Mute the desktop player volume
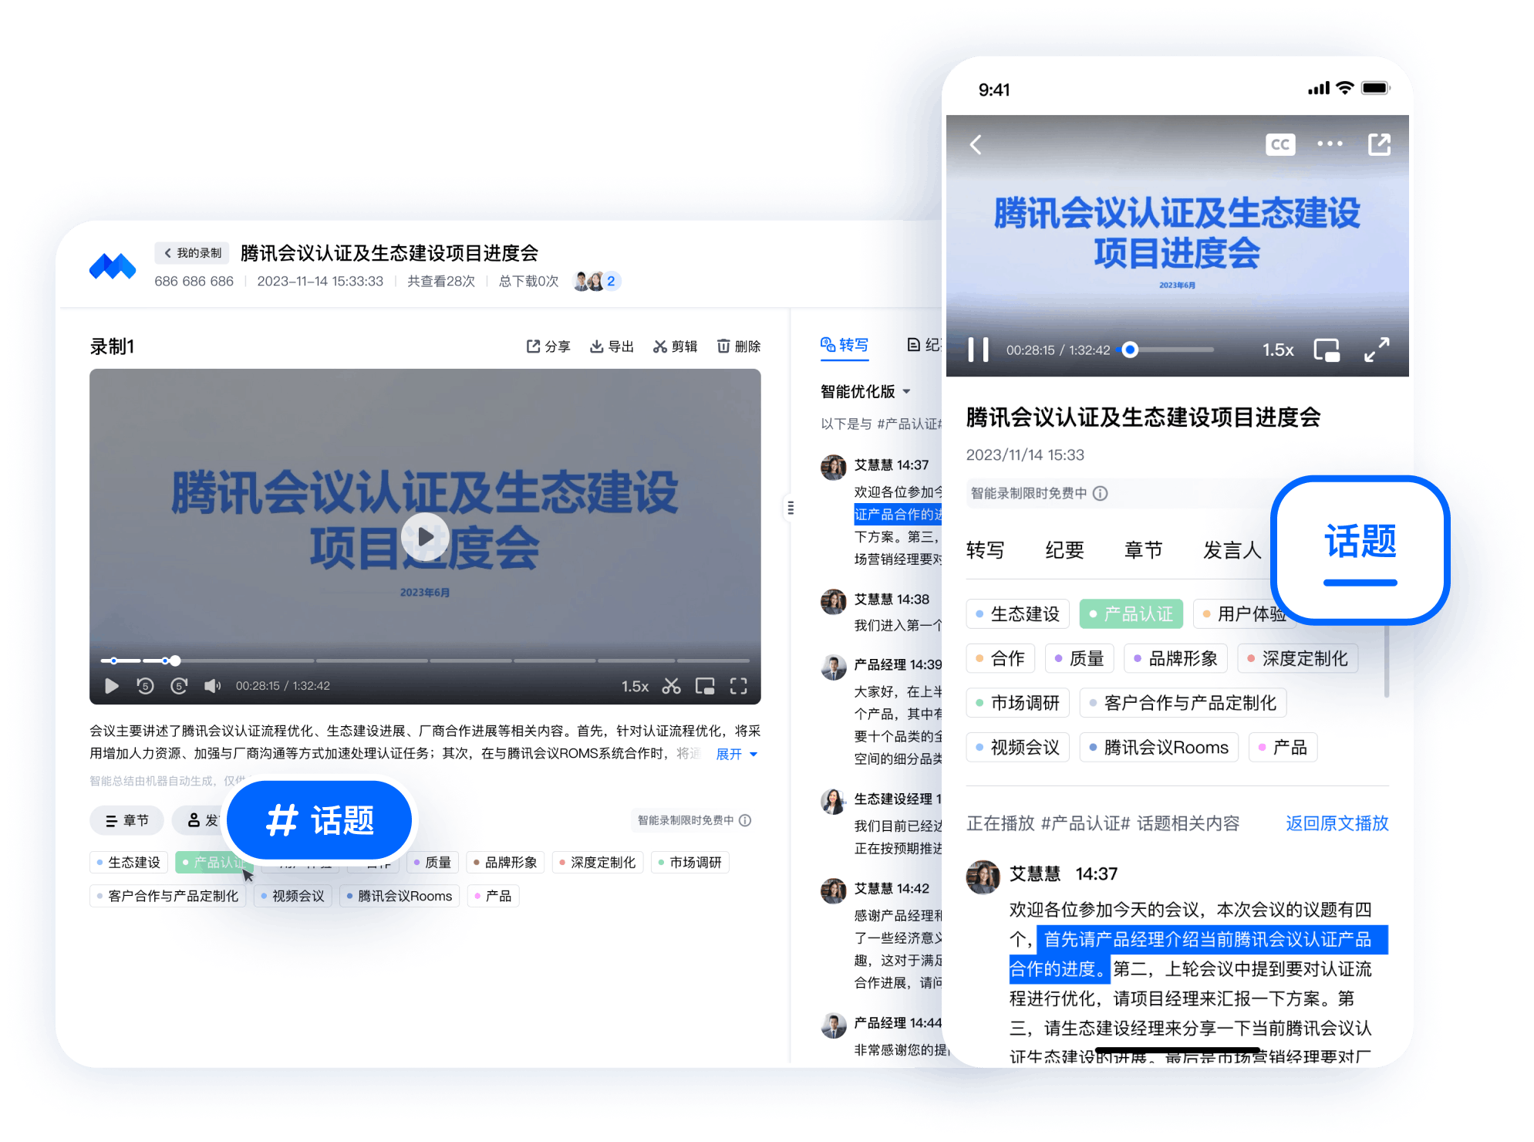Image resolution: width=1534 pixels, height=1142 pixels. coord(213,686)
